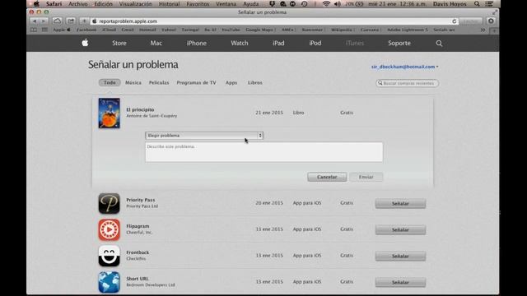Image resolution: width=527 pixels, height=296 pixels.
Task: Click the Short URL globe app icon
Action: pos(109,282)
